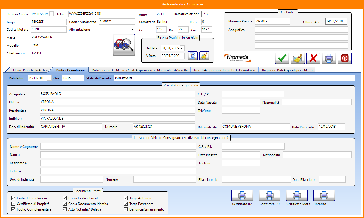Click the Kw field 77

(x=183, y=30)
